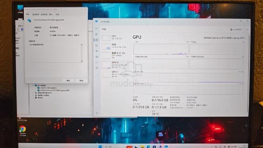Screen dimensions: 263x148
Task: Click the 39 °C GPU temperature value
Action: (155, 114)
